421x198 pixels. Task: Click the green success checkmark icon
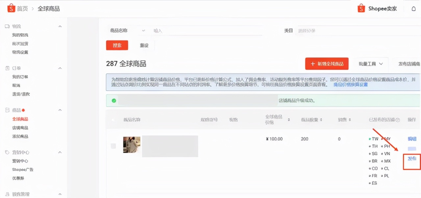point(113,100)
